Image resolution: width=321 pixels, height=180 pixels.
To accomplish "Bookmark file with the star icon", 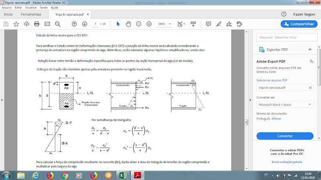I will click(16, 24).
